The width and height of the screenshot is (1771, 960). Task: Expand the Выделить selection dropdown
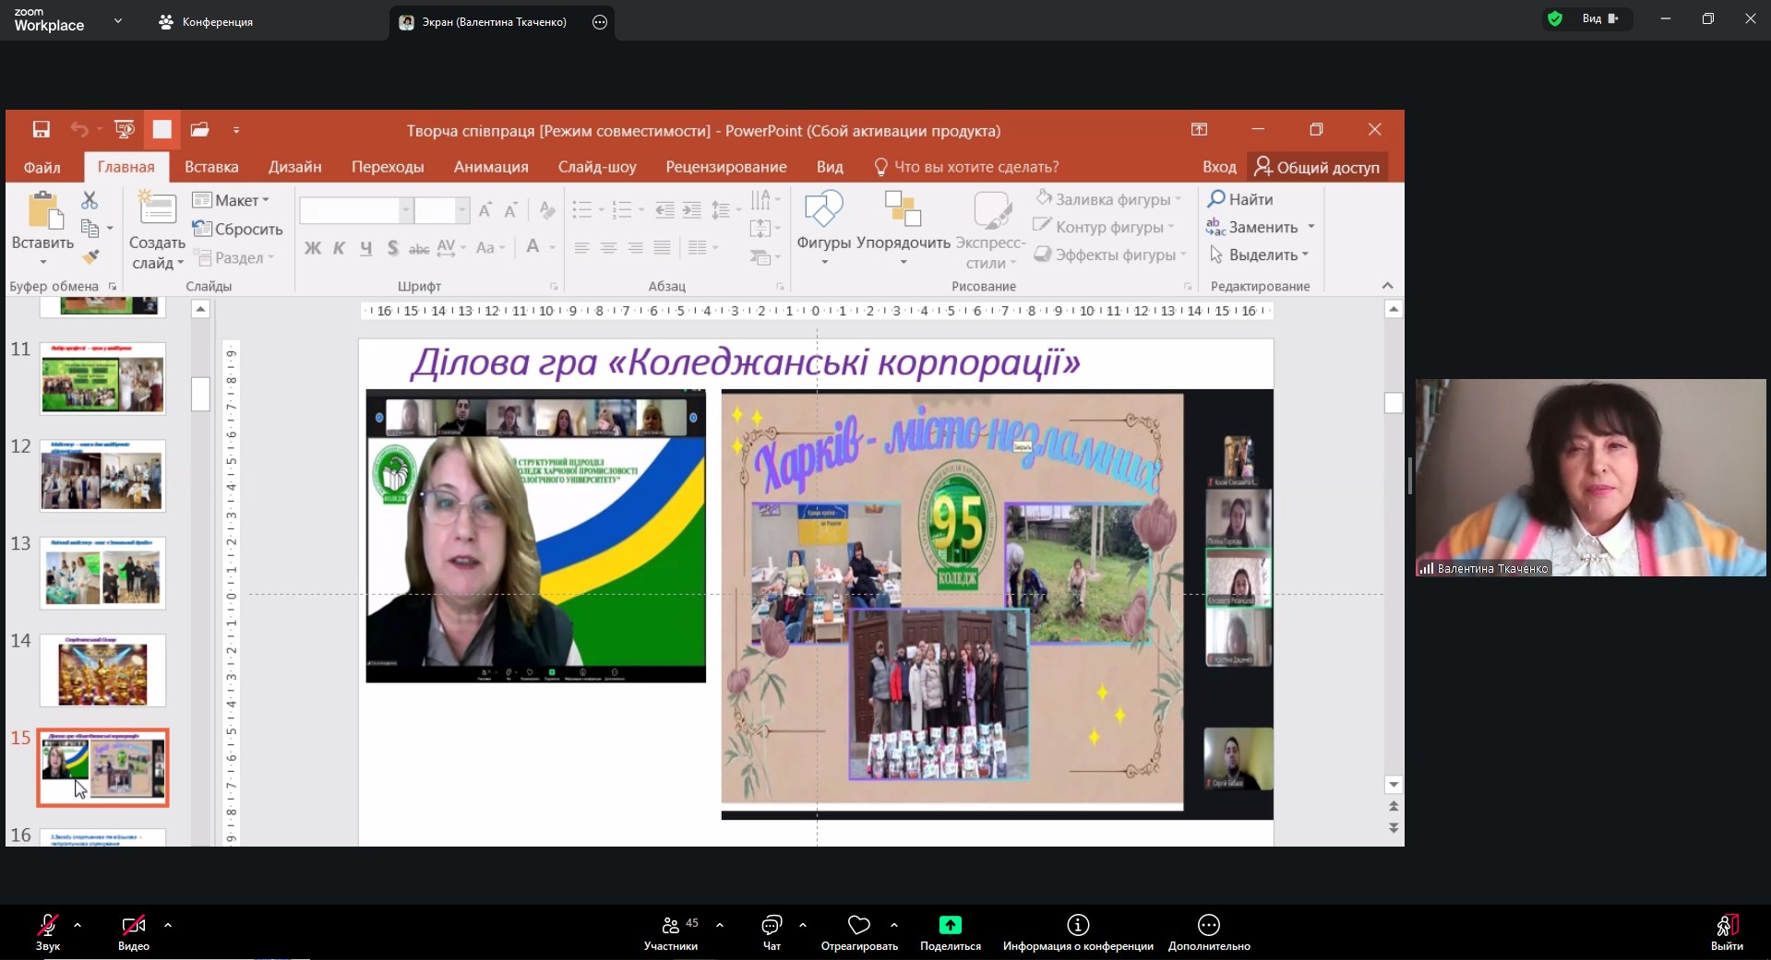pyautogui.click(x=1261, y=255)
